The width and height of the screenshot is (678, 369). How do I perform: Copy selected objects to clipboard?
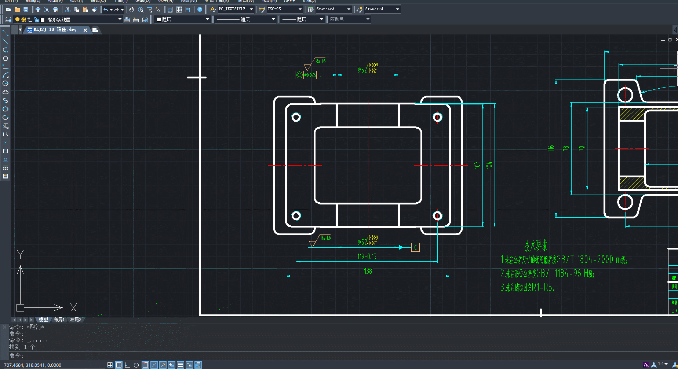click(77, 9)
